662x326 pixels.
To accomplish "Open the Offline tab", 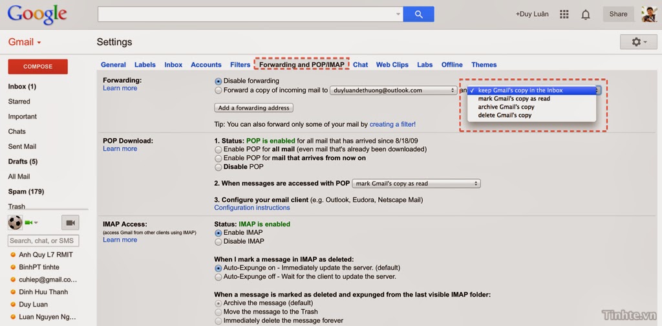I will (x=452, y=65).
